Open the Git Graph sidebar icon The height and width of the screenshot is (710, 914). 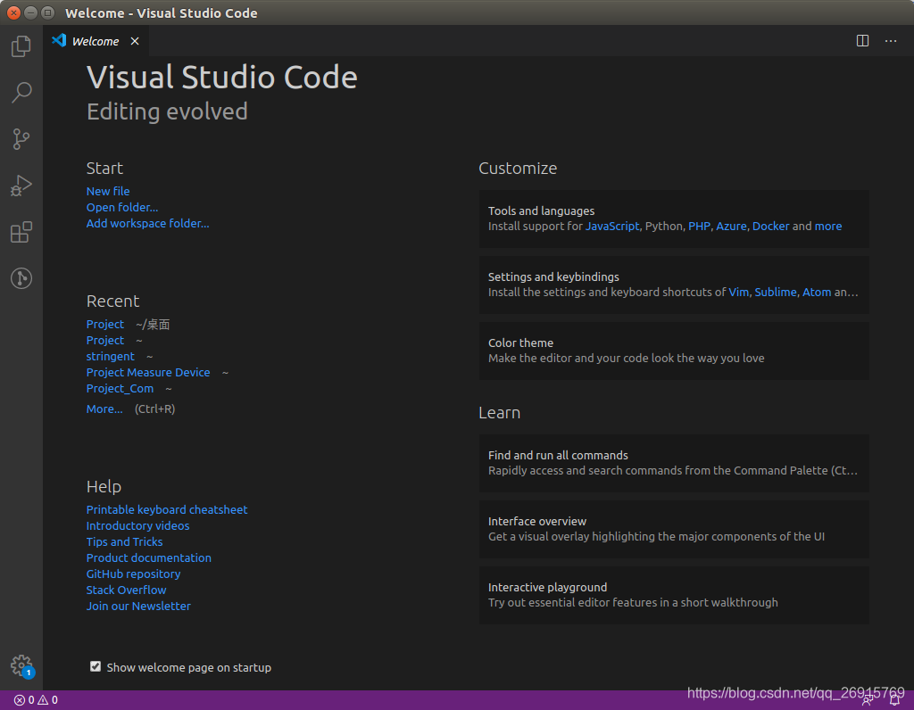tap(21, 278)
